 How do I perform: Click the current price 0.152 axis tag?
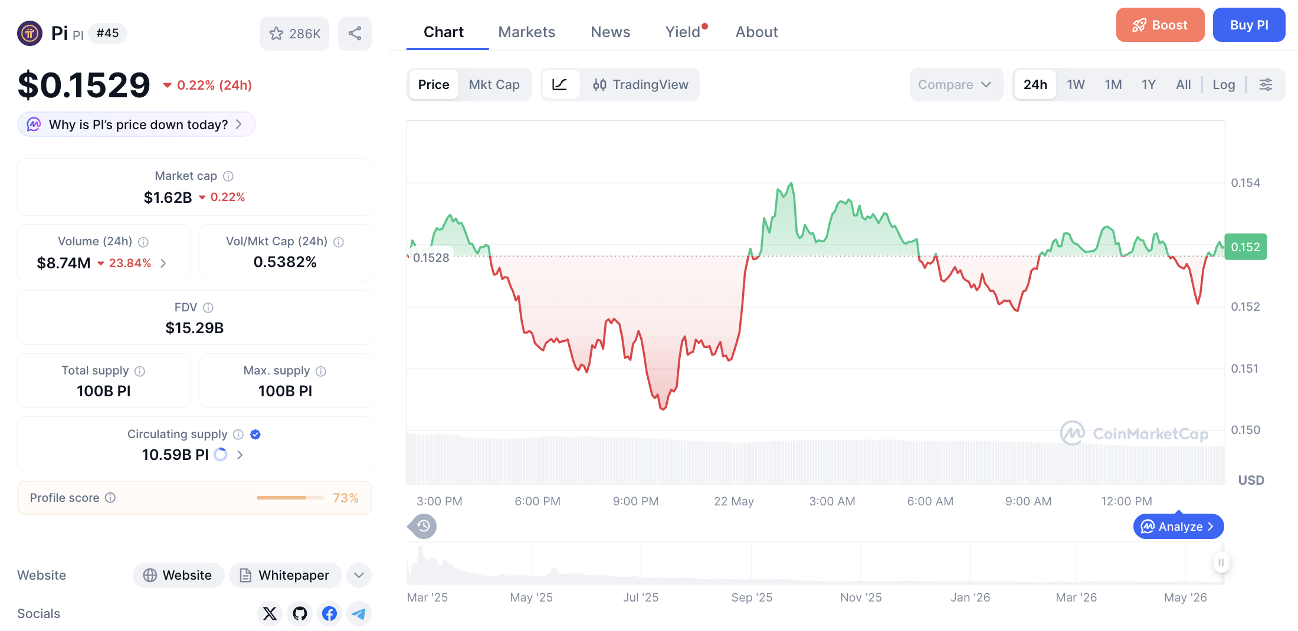point(1245,247)
